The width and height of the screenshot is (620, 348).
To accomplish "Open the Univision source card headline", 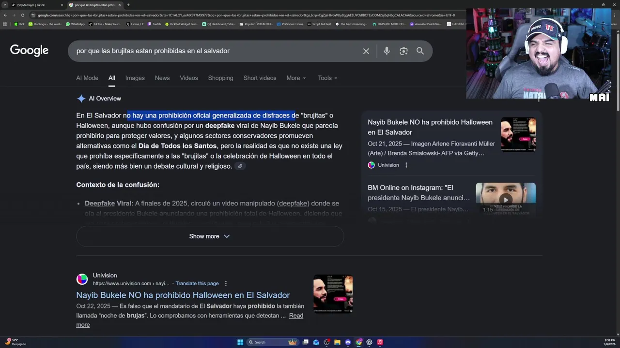I will (x=430, y=127).
